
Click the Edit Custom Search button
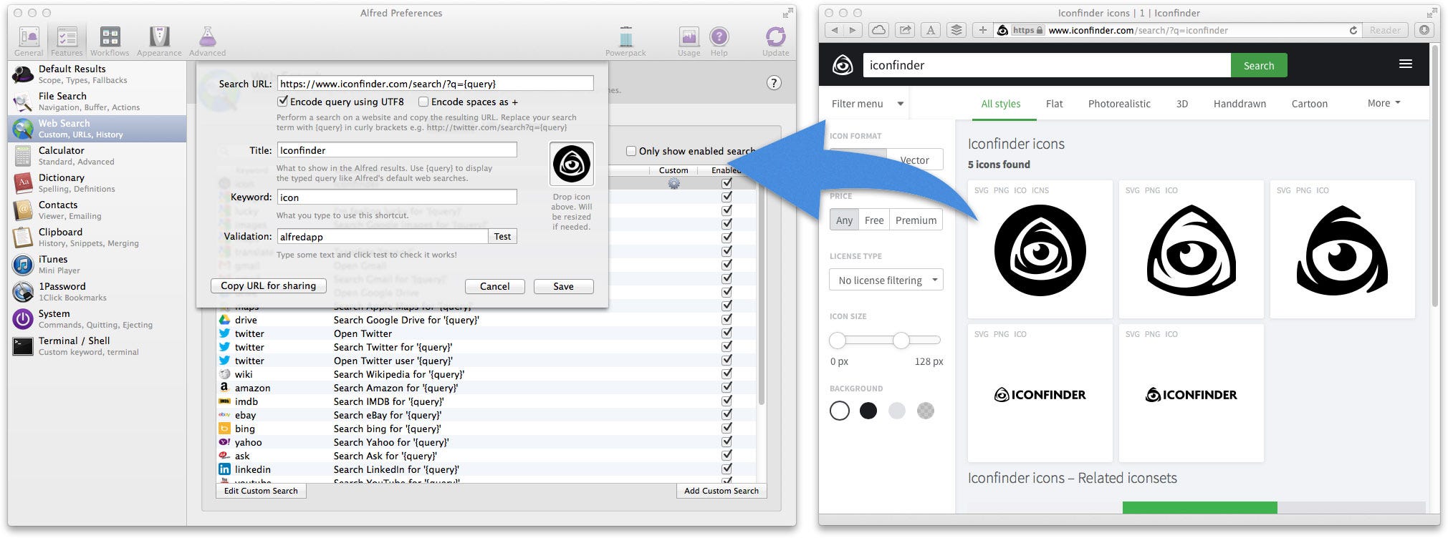[x=261, y=491]
